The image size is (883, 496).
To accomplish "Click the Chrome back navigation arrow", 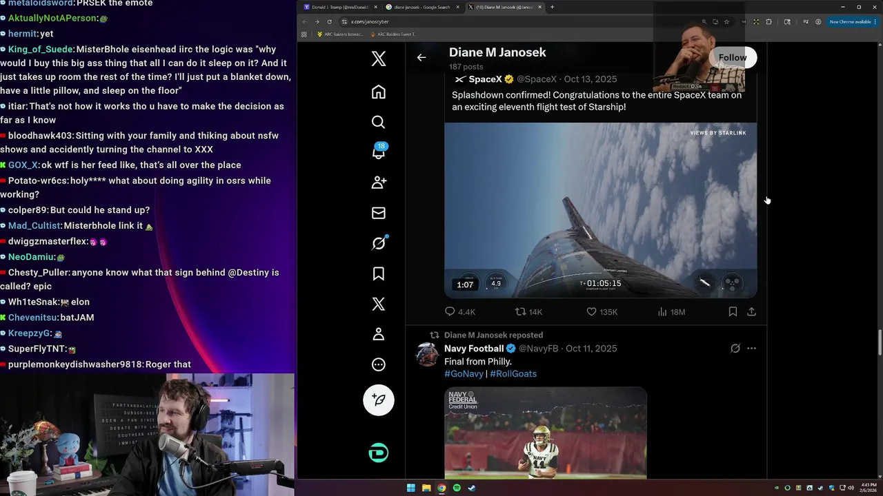I will point(304,21).
